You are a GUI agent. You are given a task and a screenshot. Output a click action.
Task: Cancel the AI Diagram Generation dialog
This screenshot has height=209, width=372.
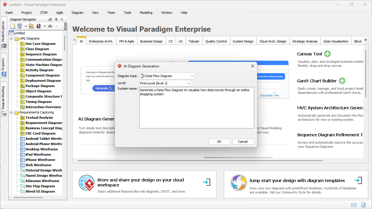(x=243, y=142)
